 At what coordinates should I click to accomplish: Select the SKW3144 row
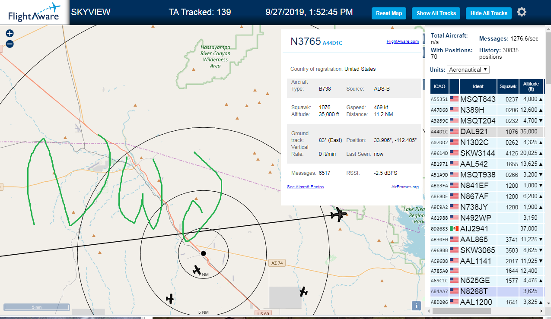coord(487,153)
